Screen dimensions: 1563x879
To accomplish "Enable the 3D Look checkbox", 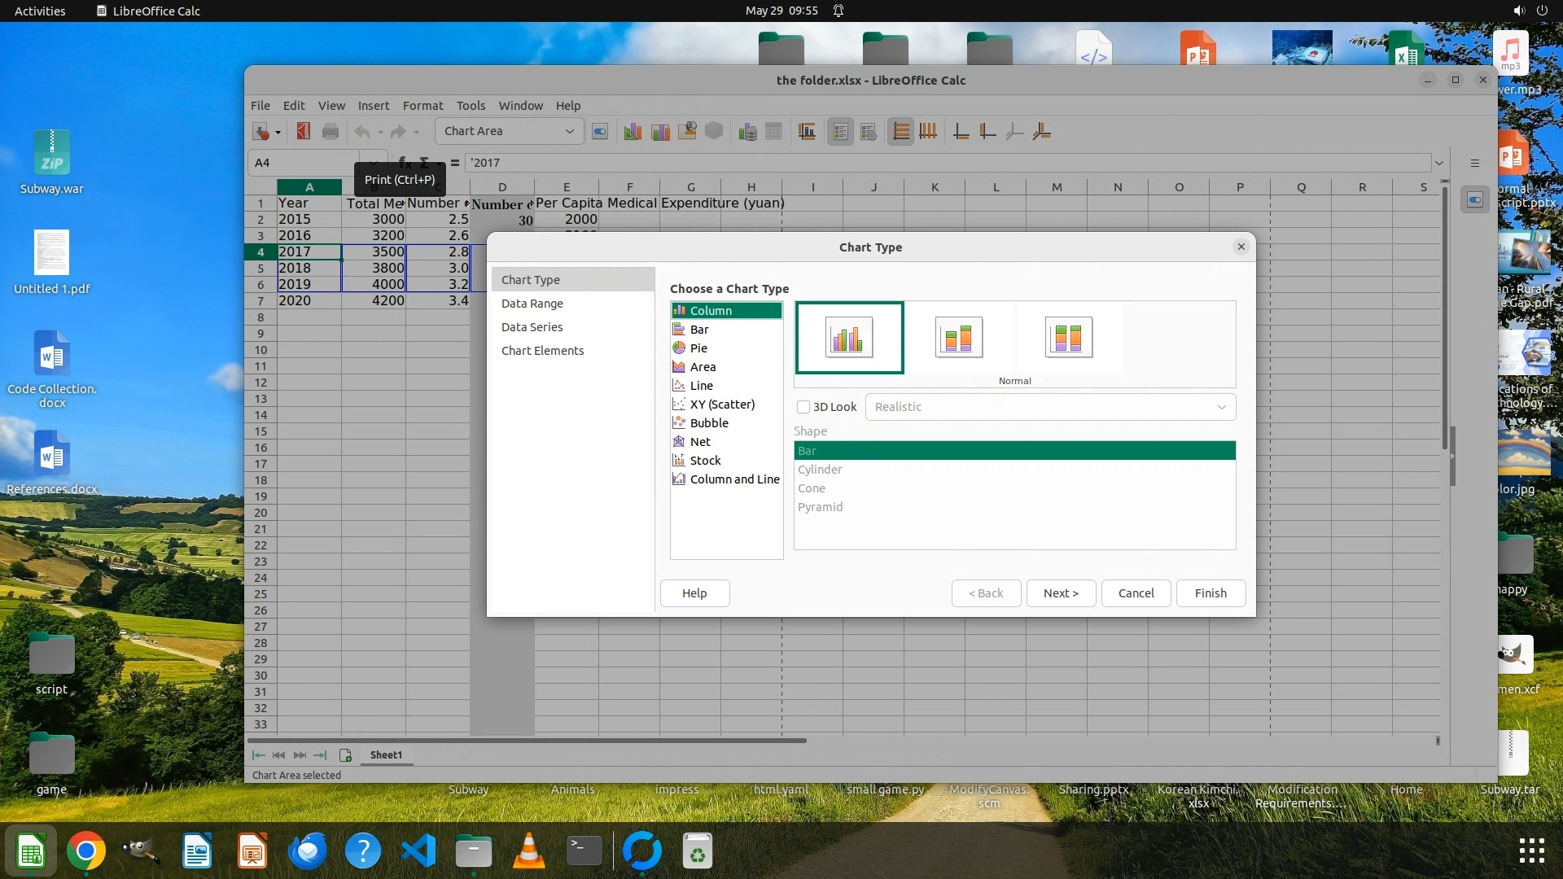I will point(803,407).
